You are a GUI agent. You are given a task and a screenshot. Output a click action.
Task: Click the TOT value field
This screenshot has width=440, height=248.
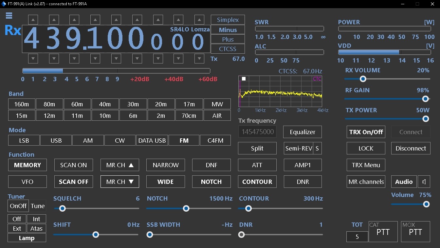click(x=357, y=237)
